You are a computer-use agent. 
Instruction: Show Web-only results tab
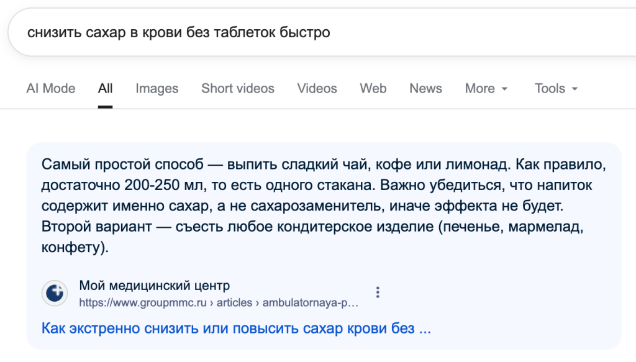click(373, 88)
